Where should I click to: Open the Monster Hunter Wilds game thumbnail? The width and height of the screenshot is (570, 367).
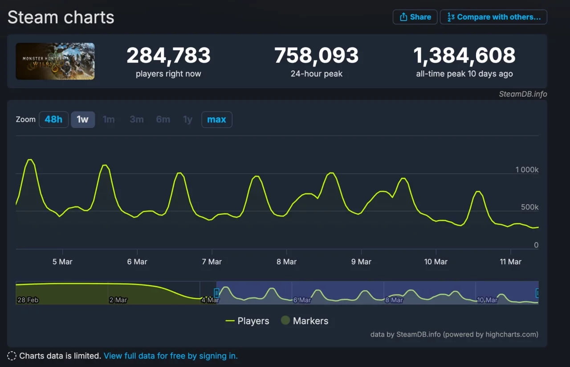[x=55, y=61]
